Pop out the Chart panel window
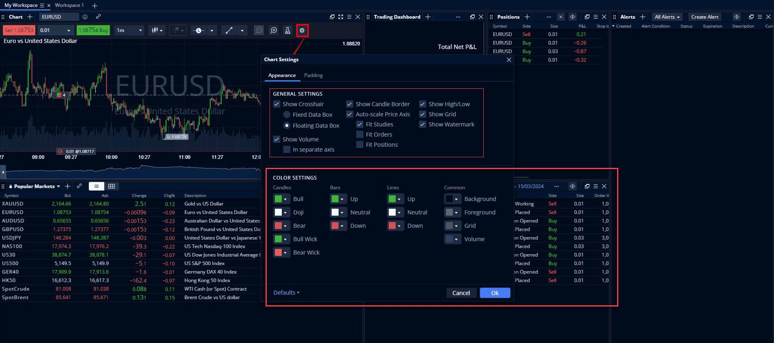Viewport: 774px width, 343px height. (332, 17)
